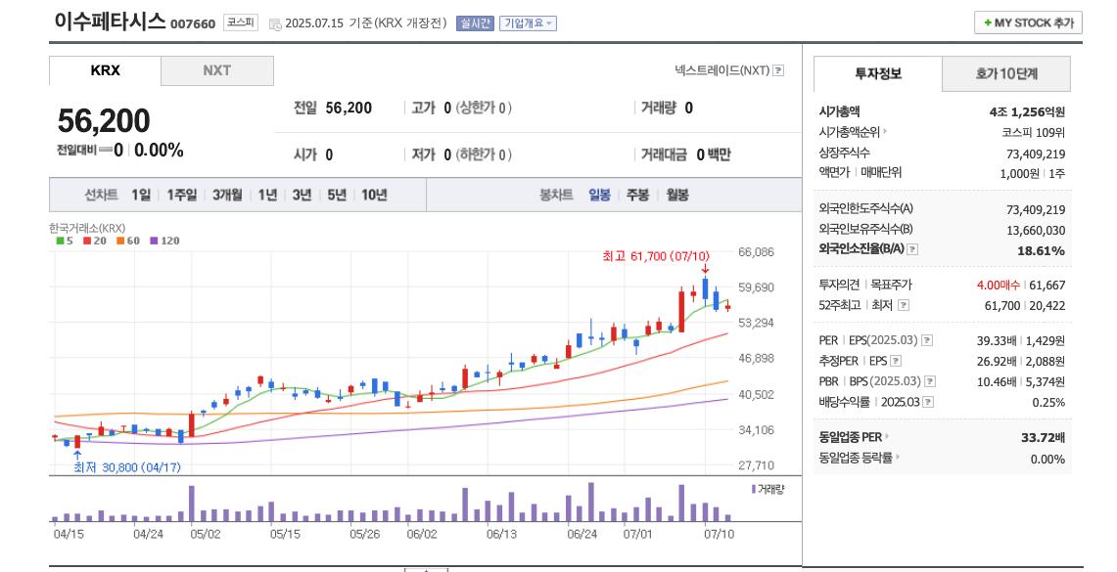The image size is (1117, 572).
Task: Show the 1주일 line chart
Action: coord(182,195)
